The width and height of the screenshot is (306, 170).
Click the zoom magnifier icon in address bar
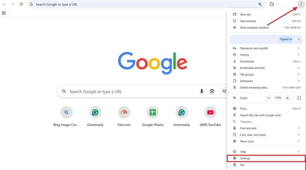(x=260, y=4)
